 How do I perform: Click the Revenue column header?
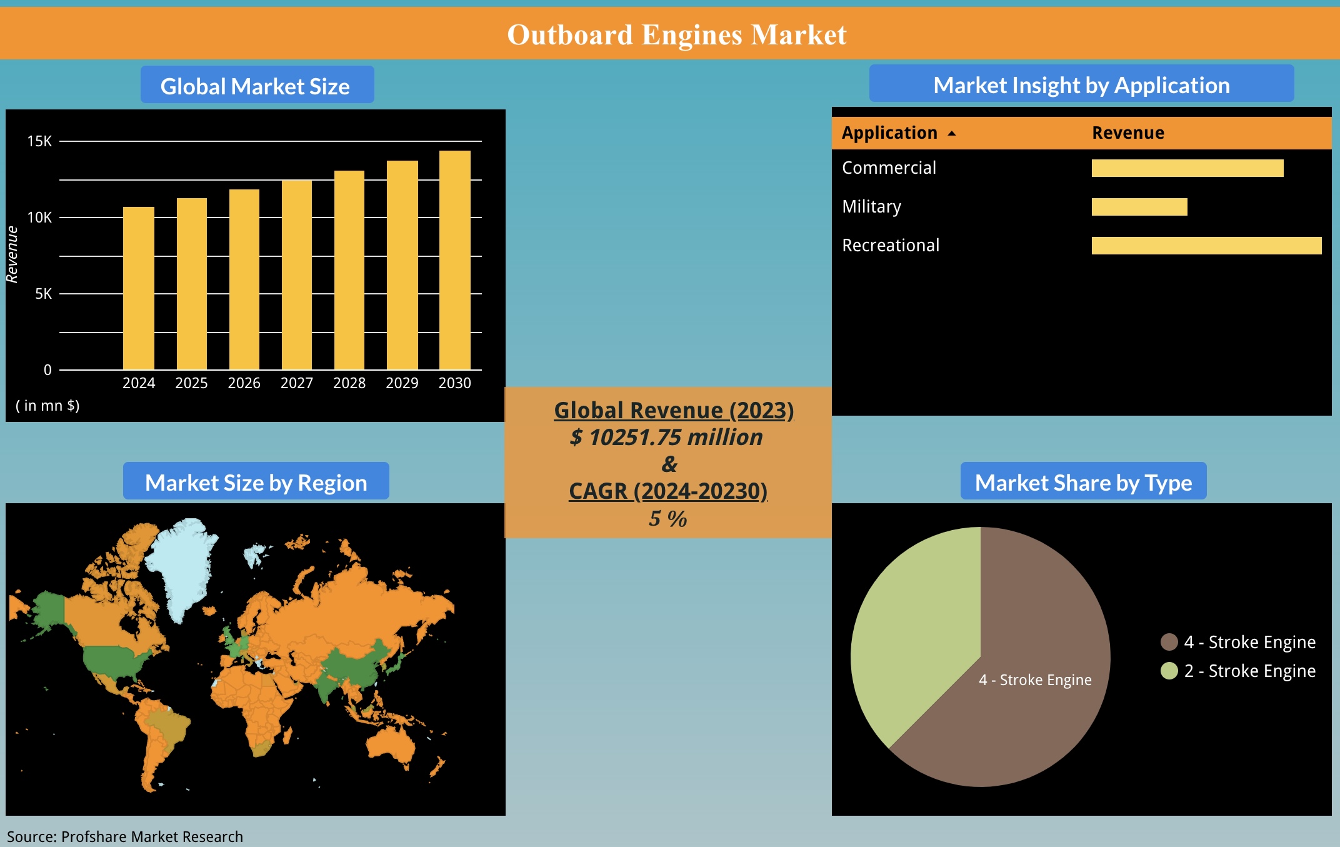(1128, 133)
